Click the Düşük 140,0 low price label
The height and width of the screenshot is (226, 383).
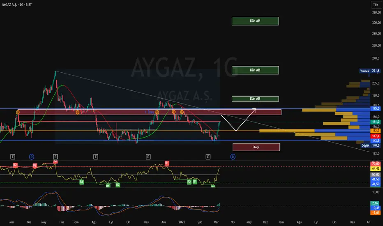coord(371,145)
